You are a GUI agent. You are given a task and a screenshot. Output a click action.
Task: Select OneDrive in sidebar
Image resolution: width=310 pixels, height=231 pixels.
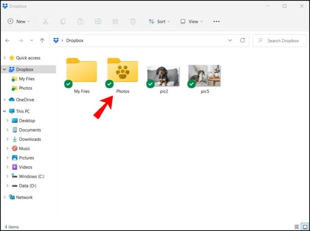pos(25,100)
